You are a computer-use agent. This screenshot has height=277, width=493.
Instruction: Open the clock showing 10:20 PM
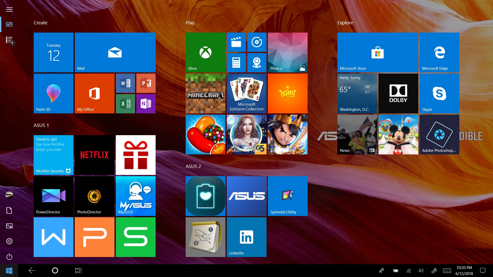pyautogui.click(x=464, y=271)
